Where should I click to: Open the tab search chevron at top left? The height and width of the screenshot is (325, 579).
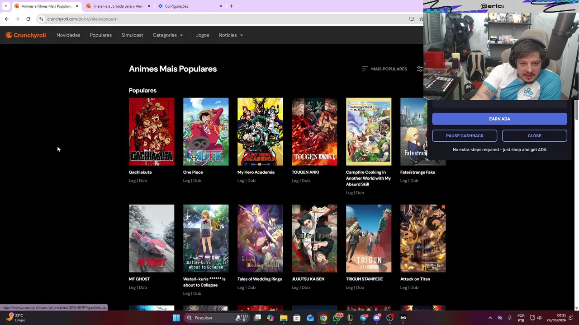(6, 6)
